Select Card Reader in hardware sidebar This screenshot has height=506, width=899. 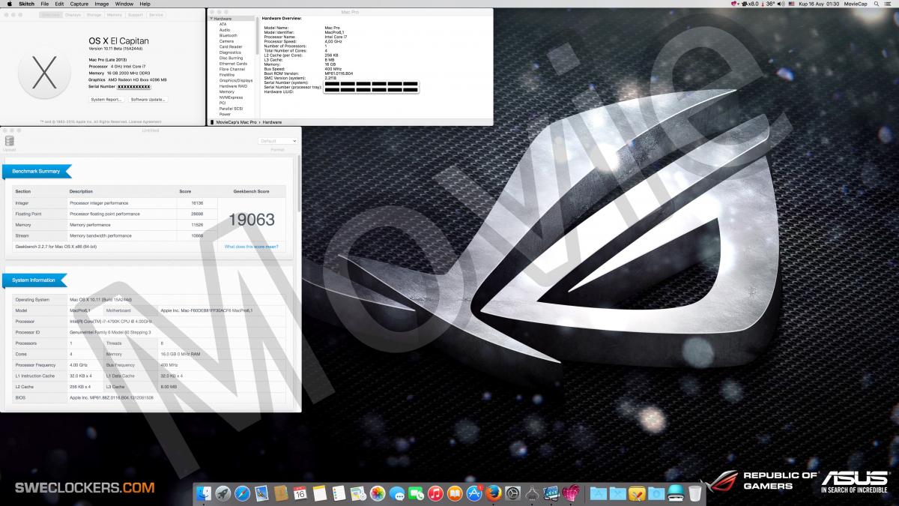point(230,46)
